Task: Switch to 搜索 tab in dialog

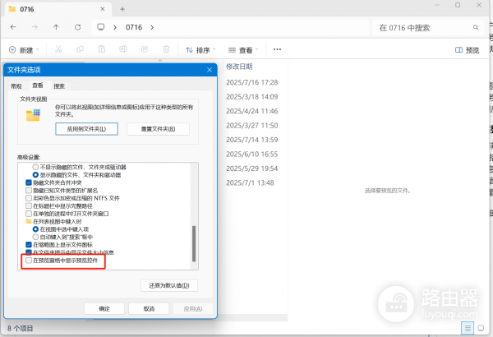Action: [x=59, y=86]
